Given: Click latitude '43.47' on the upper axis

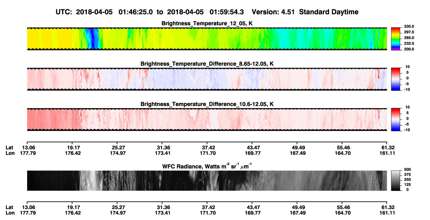Looking at the screenshot, I should coord(252,147).
